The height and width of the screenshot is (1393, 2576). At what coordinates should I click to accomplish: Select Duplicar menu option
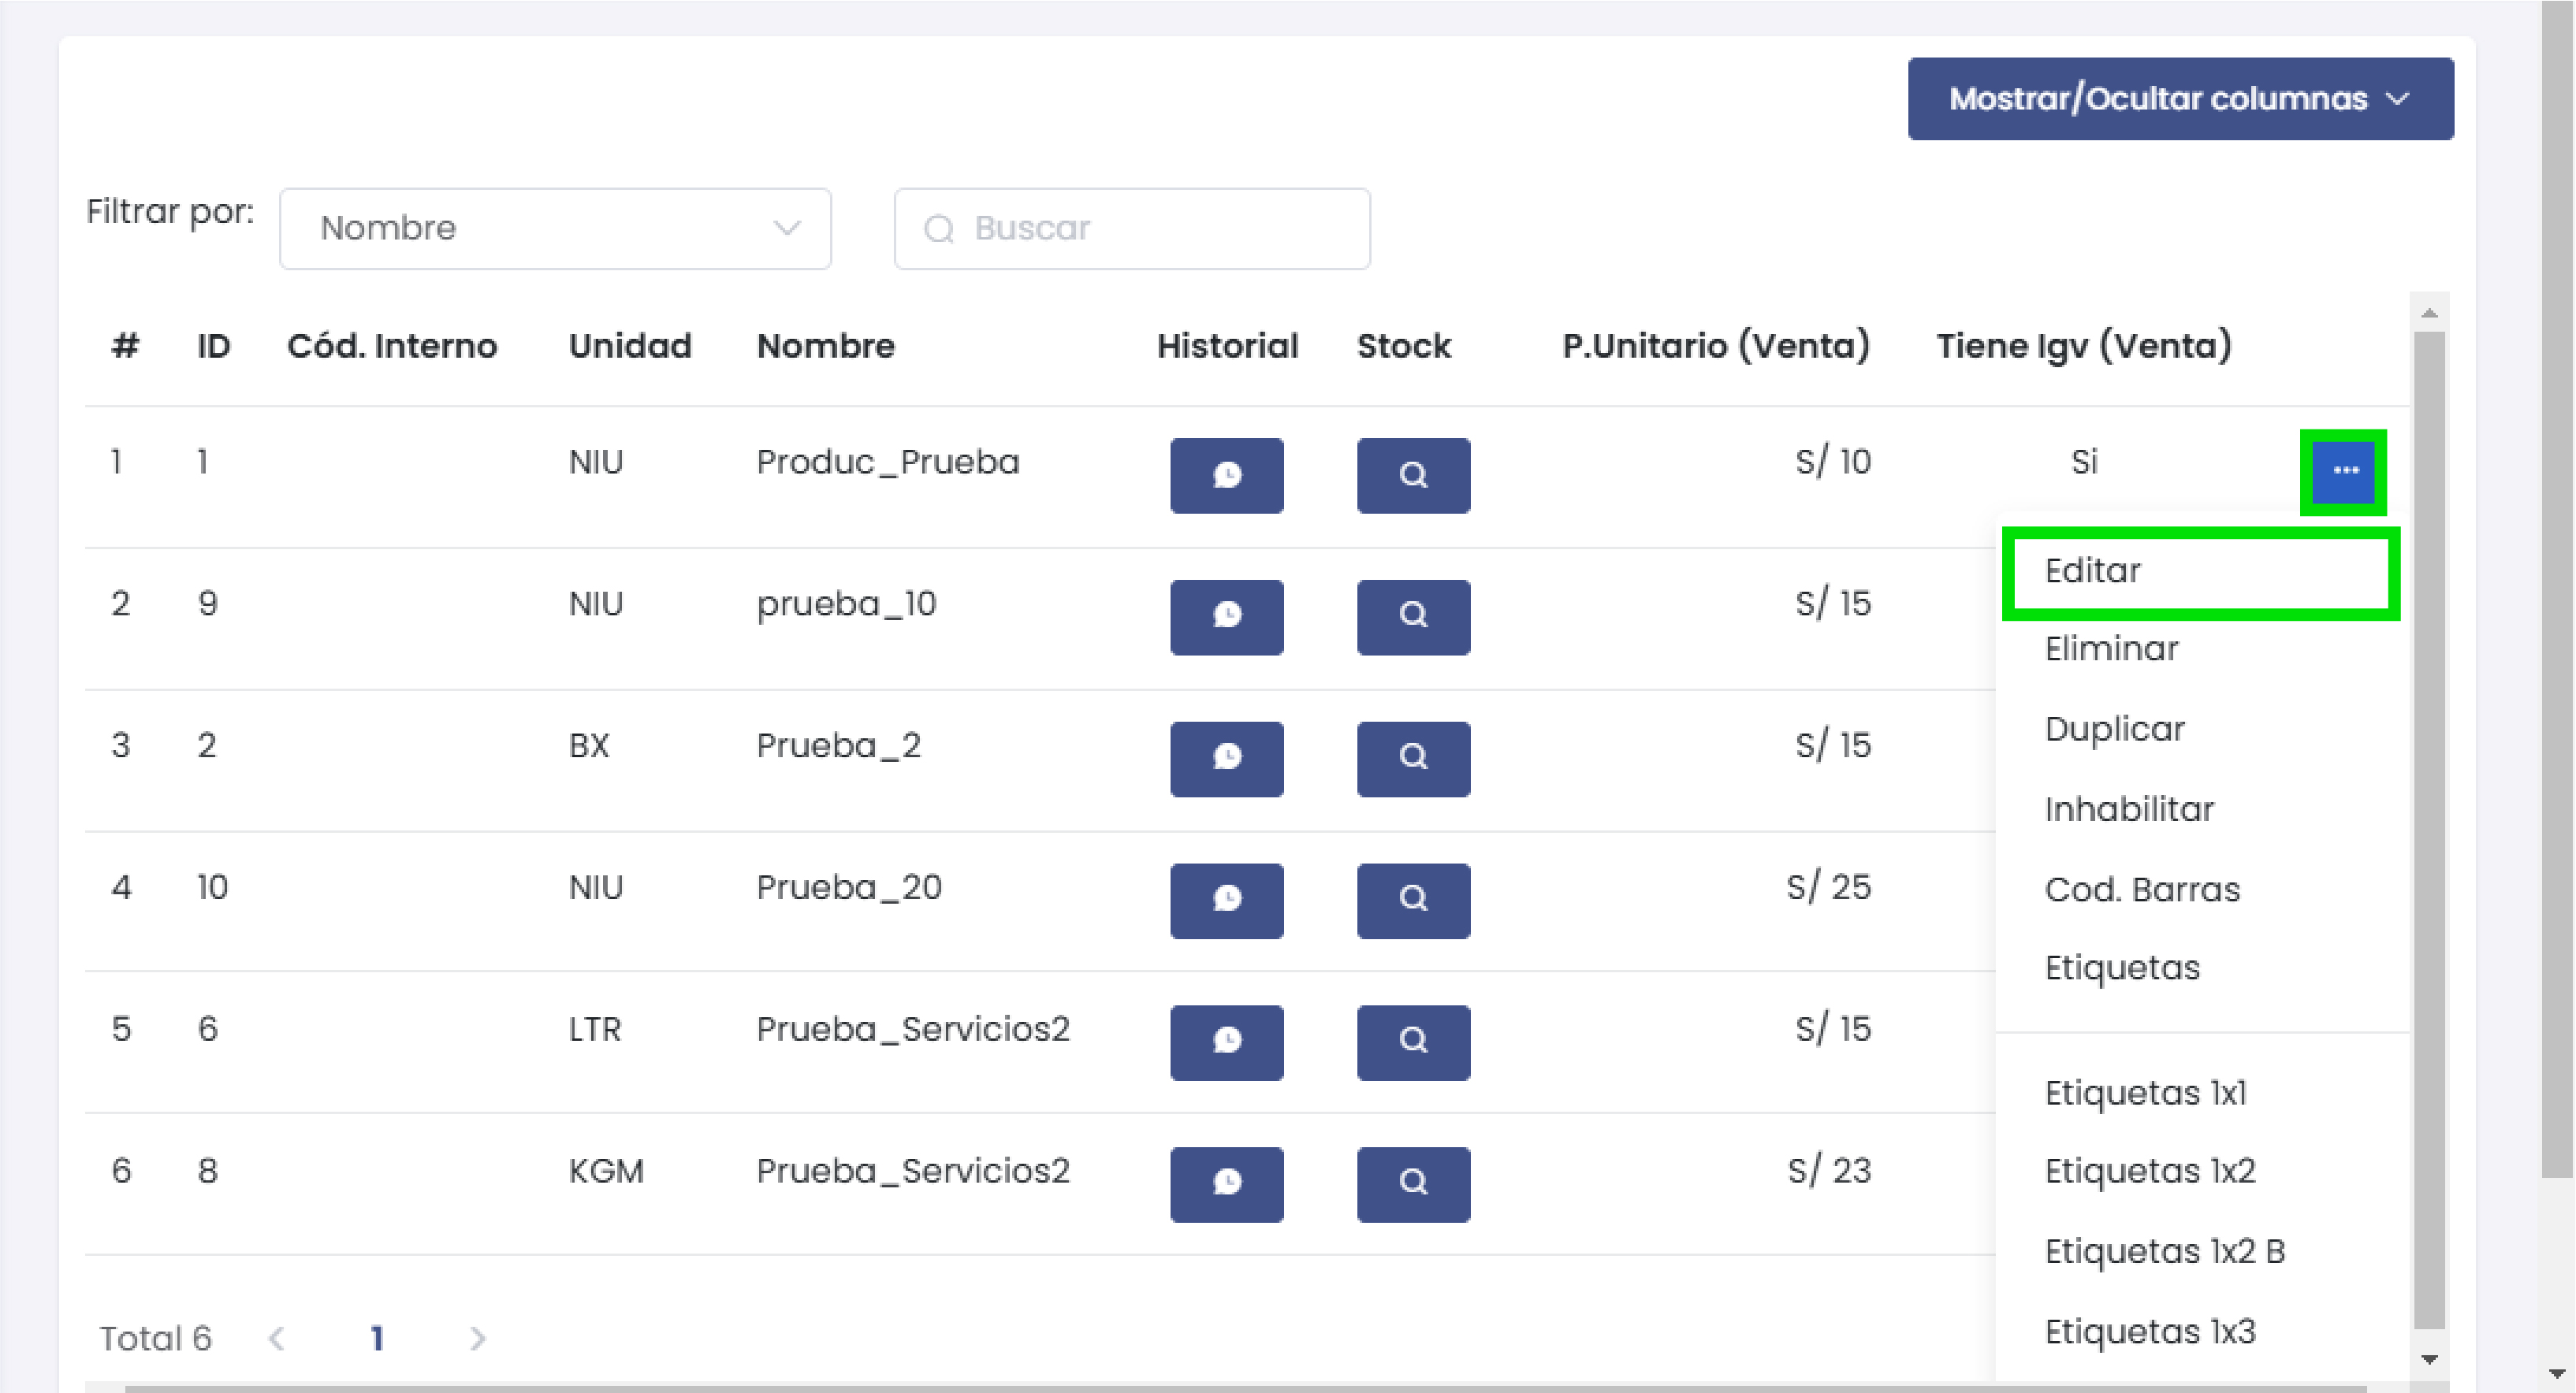[2114, 730]
